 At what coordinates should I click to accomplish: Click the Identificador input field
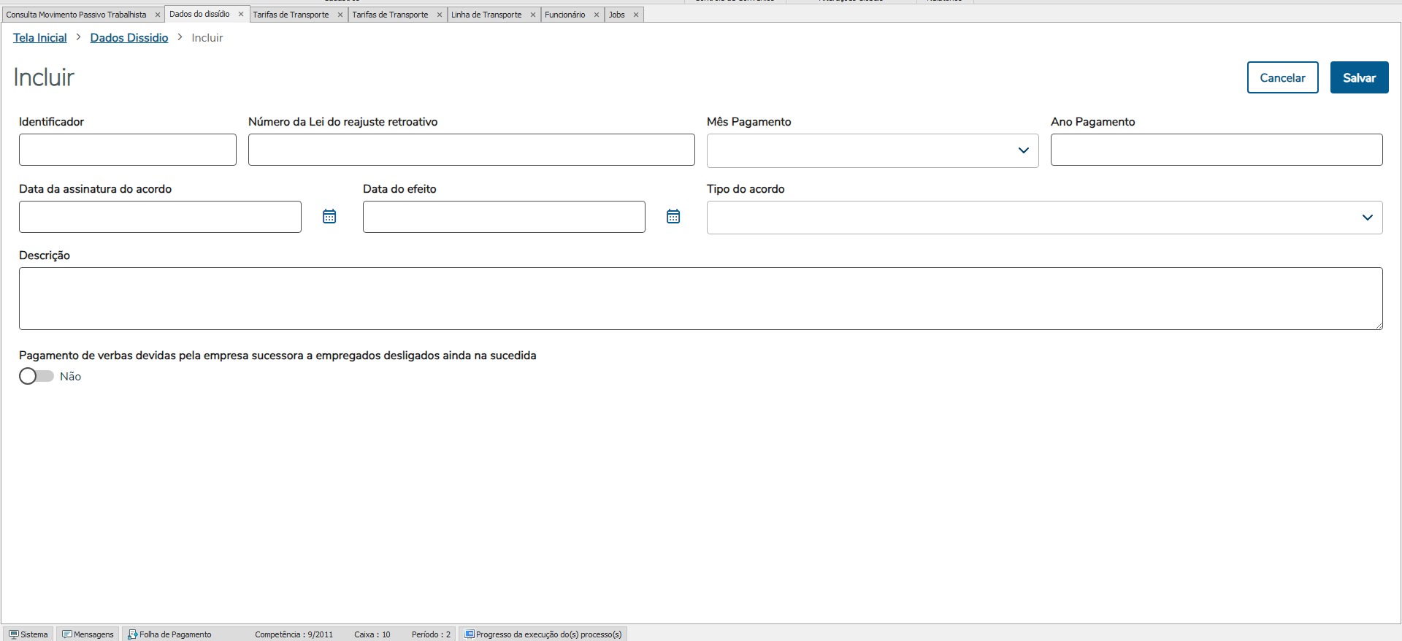click(128, 150)
